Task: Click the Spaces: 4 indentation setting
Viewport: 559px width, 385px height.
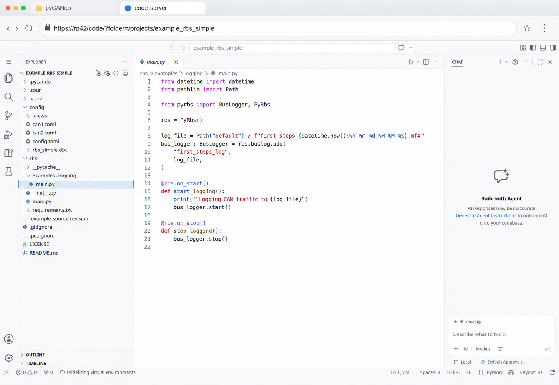Action: 430,372
